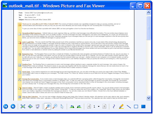
Task: Click the "Reading Pane" heading
Action: point(27,64)
